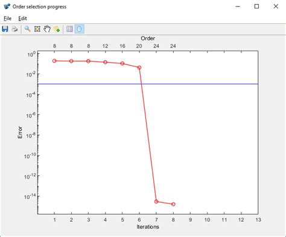Click the x-axis tick label "9"
The width and height of the screenshot is (286, 237).
click(x=190, y=220)
